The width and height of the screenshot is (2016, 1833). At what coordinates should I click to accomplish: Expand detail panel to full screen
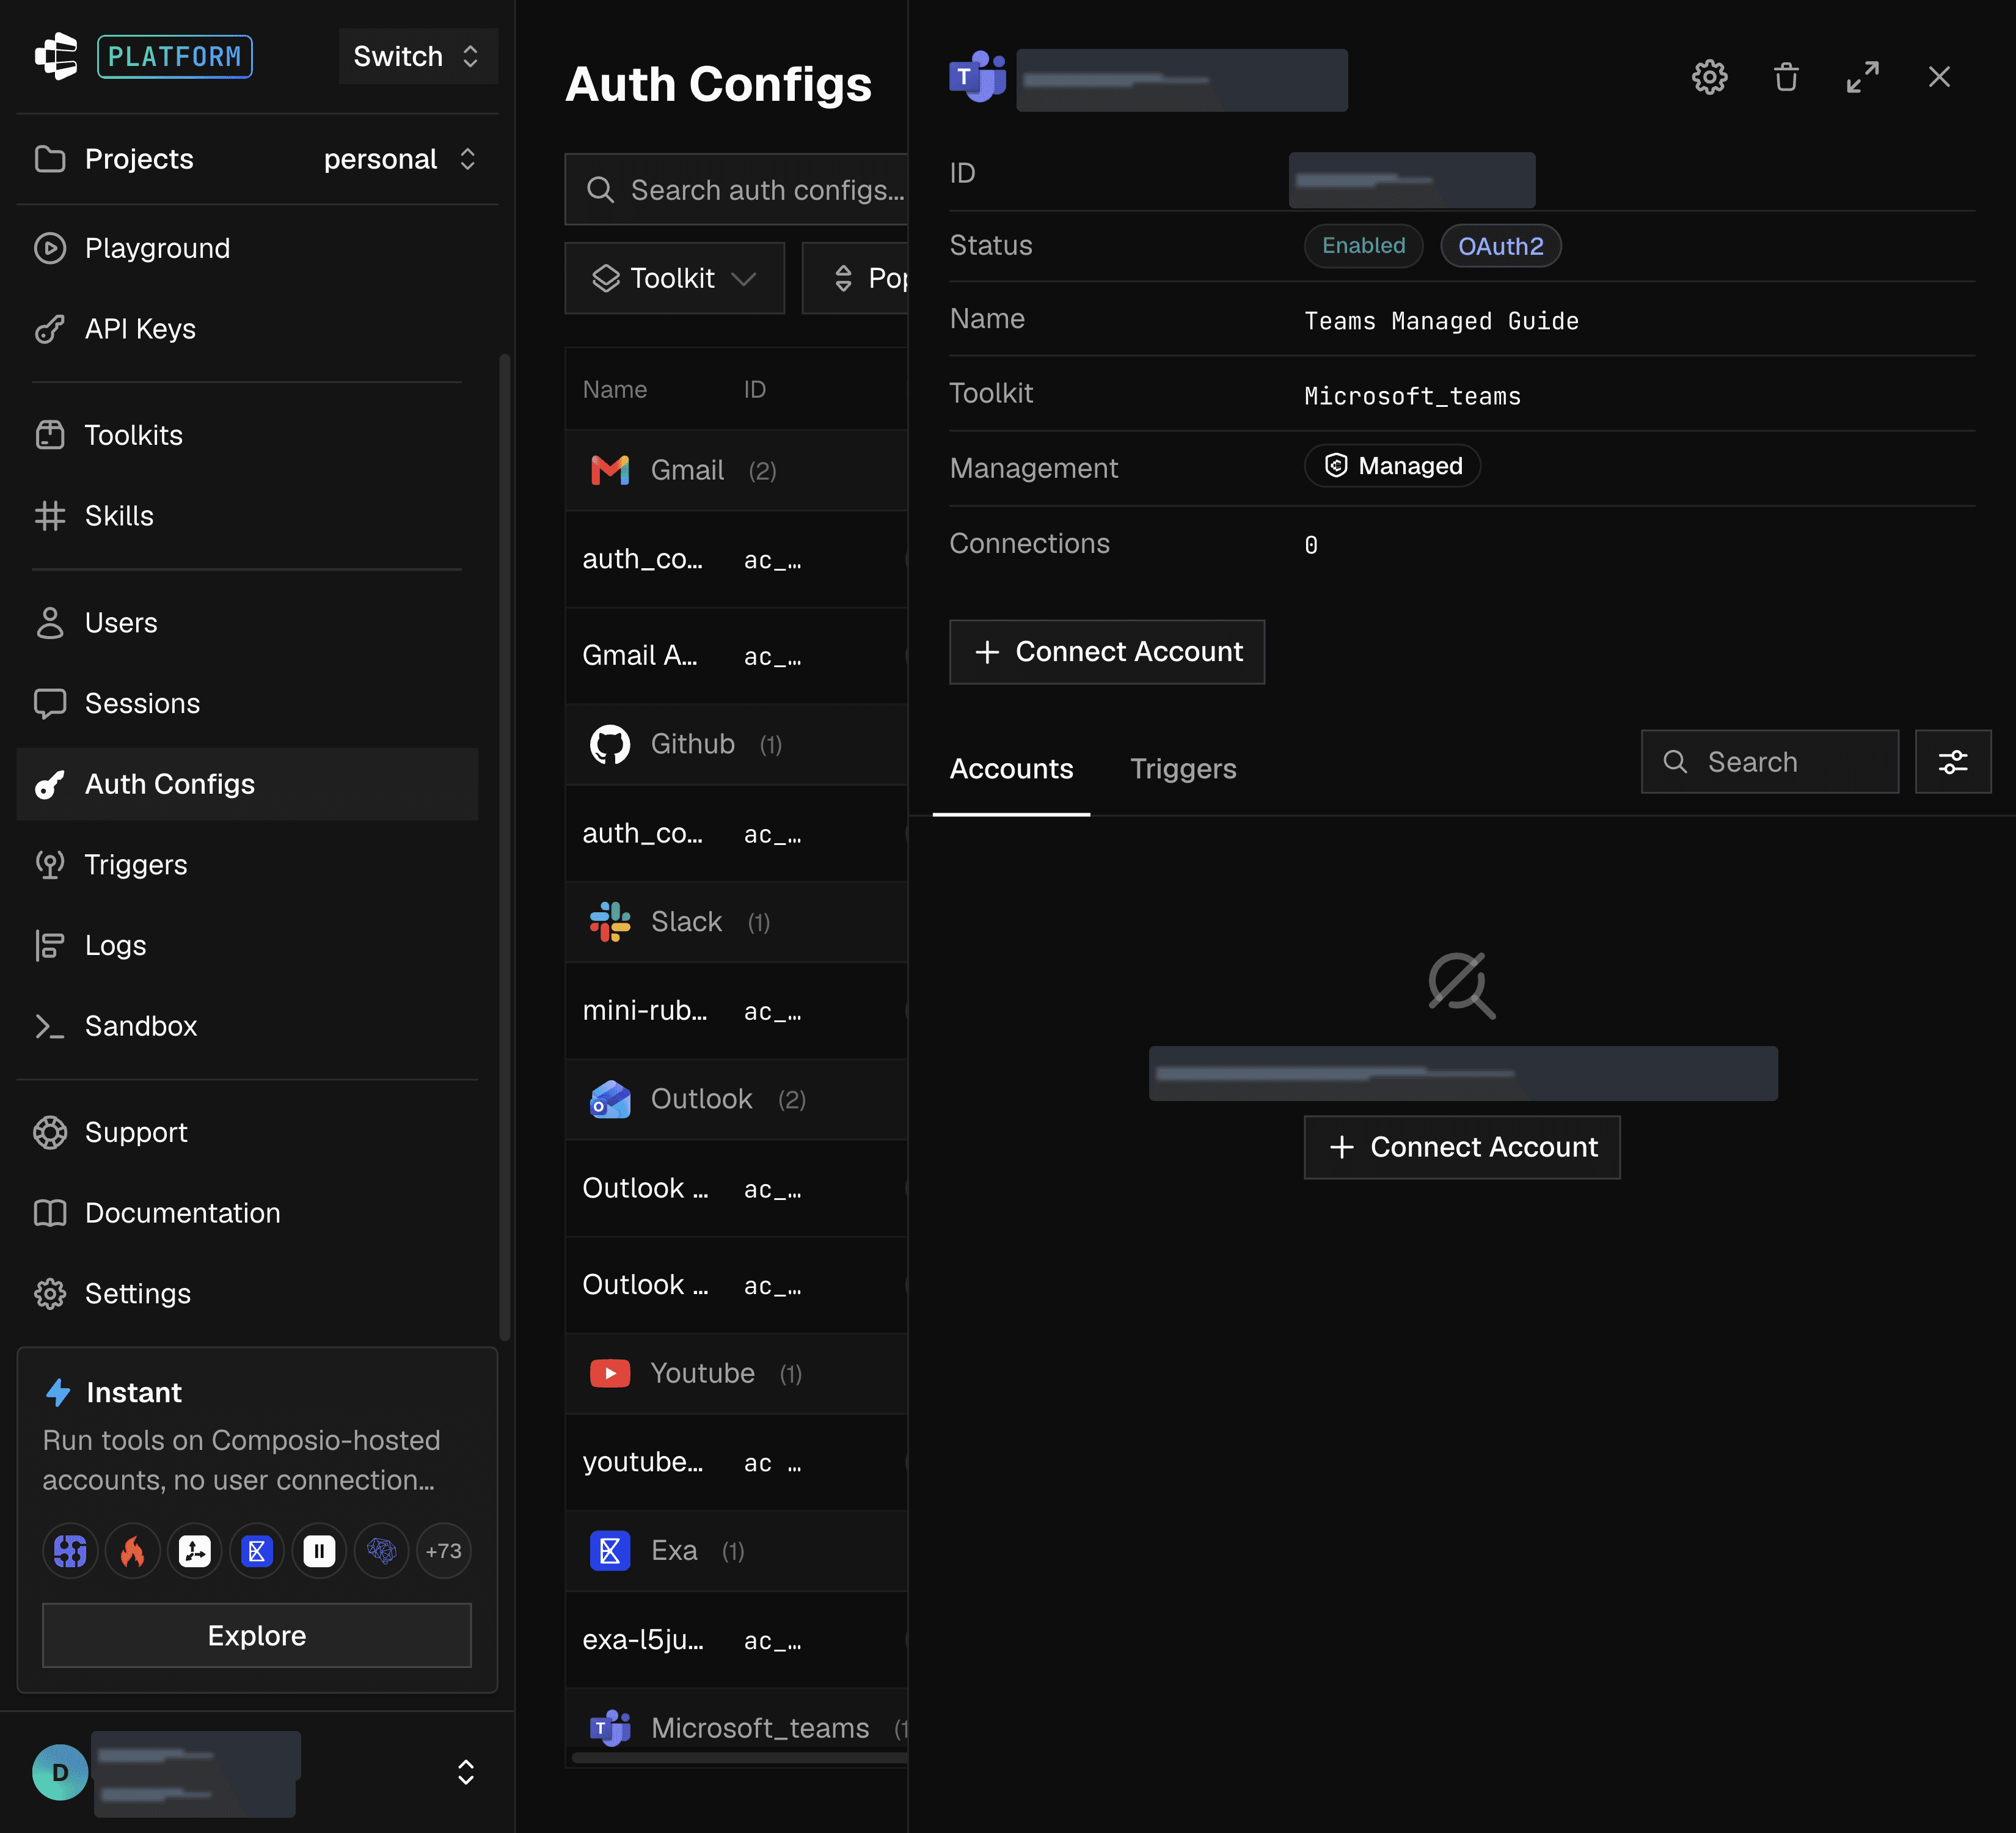click(x=1862, y=77)
